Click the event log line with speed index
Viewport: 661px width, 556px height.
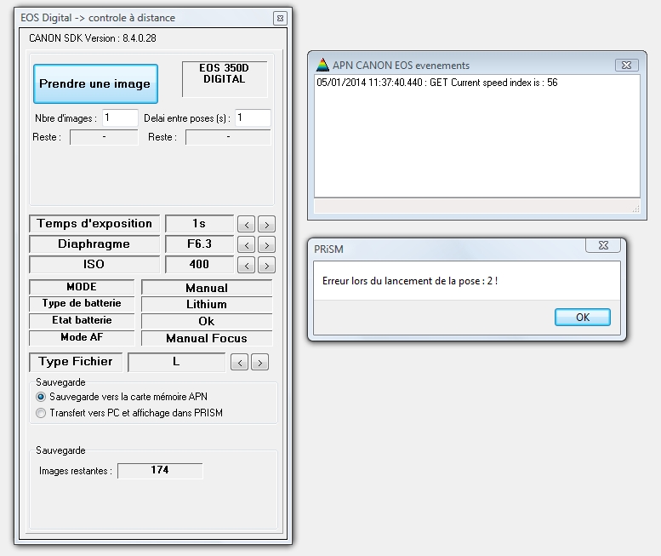[x=437, y=83]
